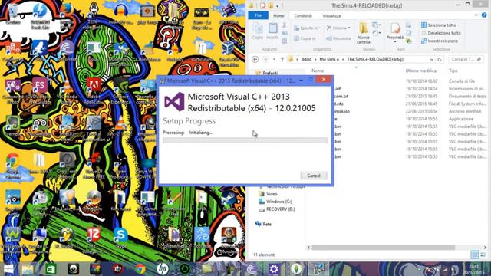This screenshot has width=491, height=276.
Task: Select the 'Applicazione' type cell
Action: [x=461, y=119]
